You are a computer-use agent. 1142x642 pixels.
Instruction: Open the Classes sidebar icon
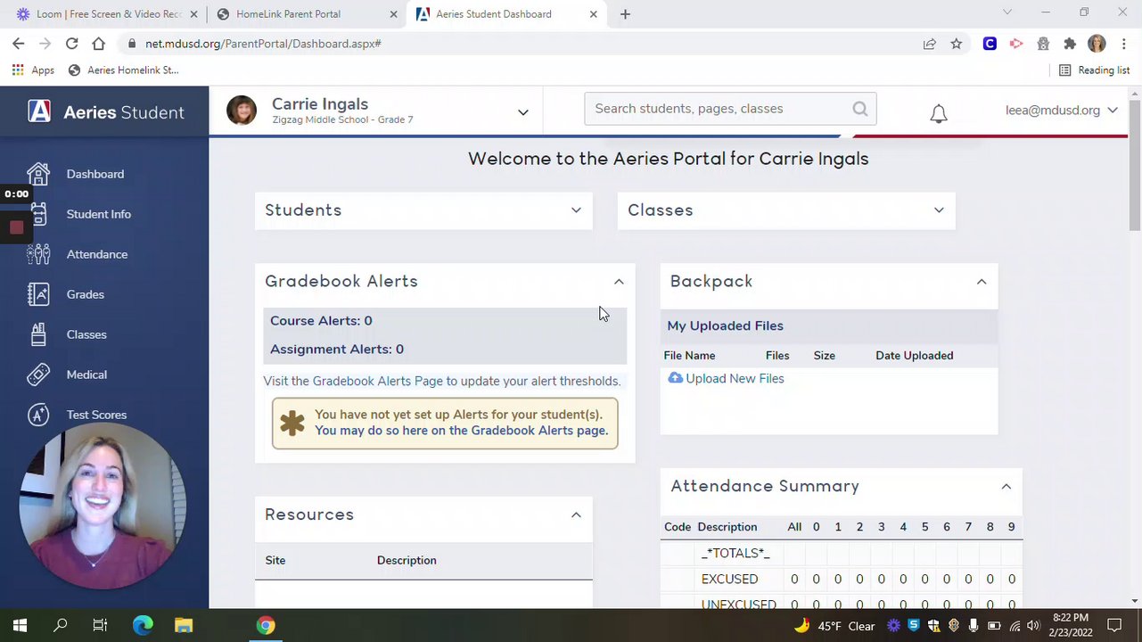point(38,334)
